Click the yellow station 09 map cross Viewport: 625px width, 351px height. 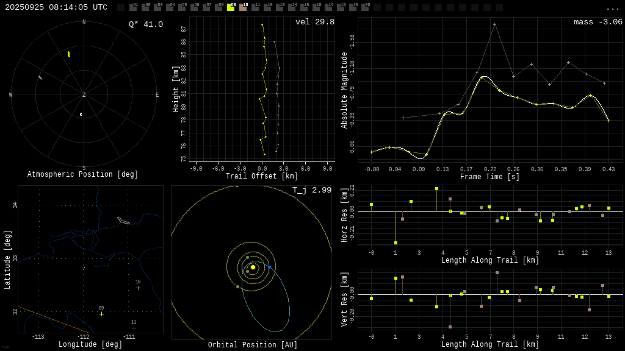[x=101, y=314]
